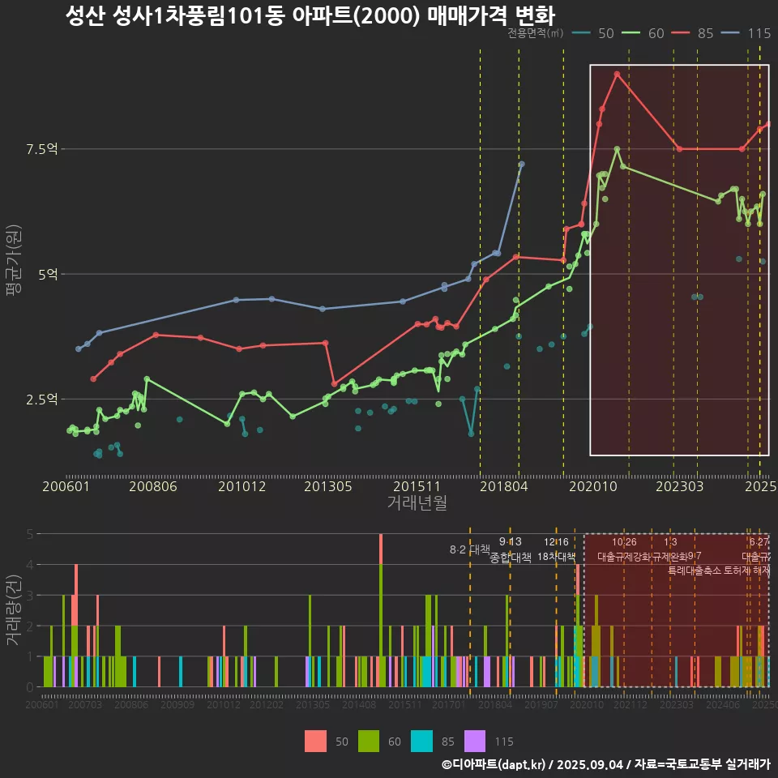
Task: Click the 202406 label on volume chart axis
Action: (723, 704)
